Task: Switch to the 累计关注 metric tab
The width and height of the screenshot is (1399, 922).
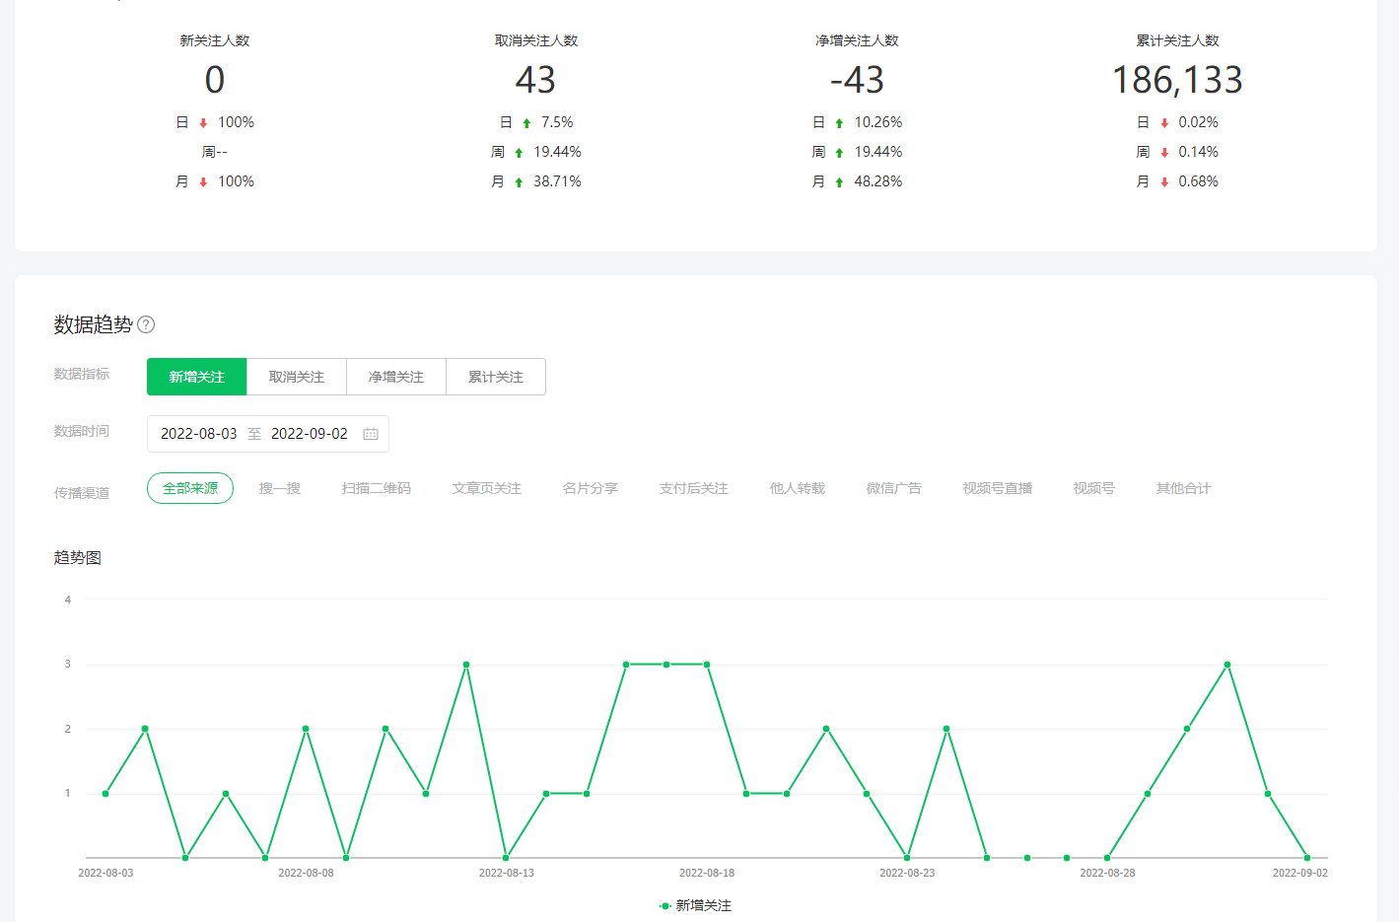Action: point(496,377)
